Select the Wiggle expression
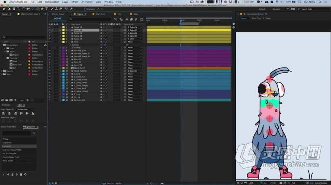The height and width of the screenshot is (185, 331). pos(19,139)
